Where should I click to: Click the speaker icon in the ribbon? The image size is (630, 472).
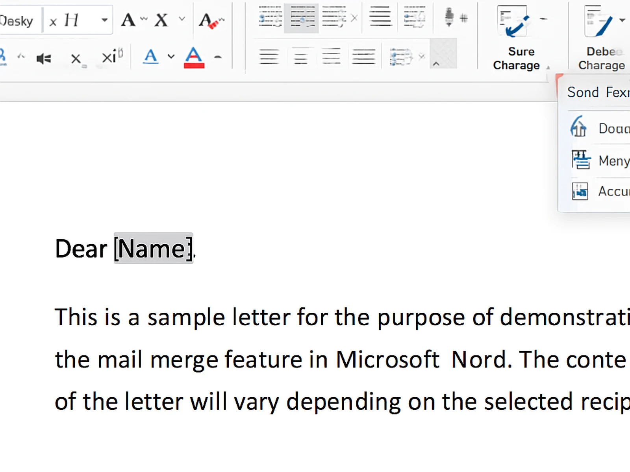coord(43,59)
